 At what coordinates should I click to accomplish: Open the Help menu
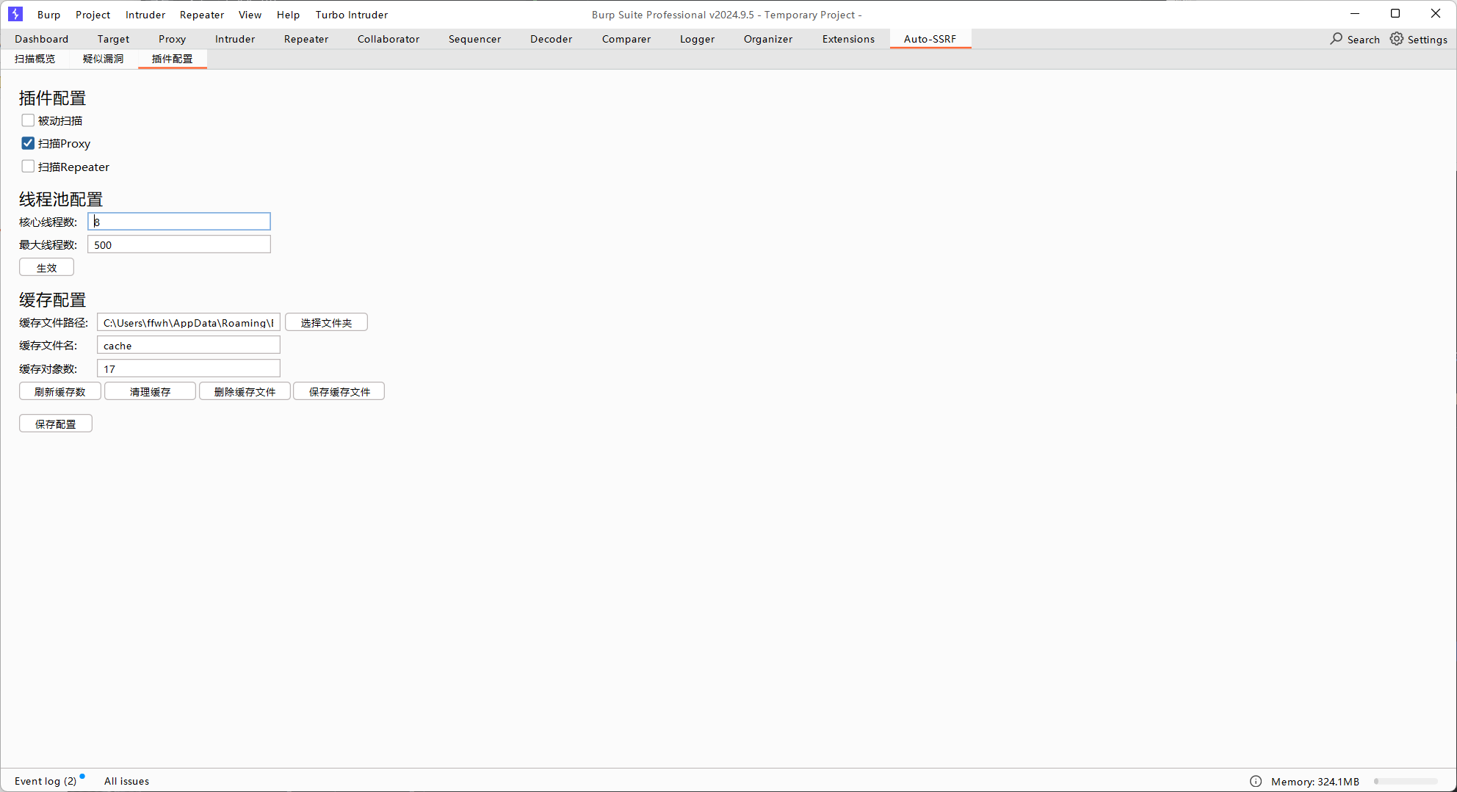click(288, 15)
